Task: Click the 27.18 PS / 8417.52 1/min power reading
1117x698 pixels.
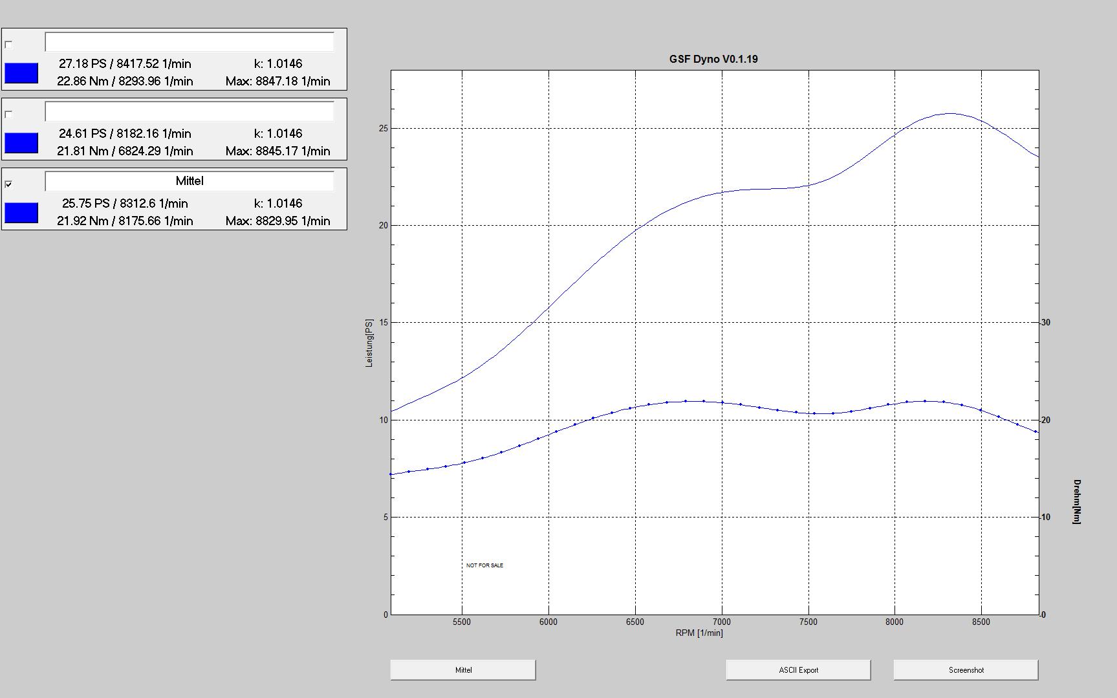Action: click(125, 63)
